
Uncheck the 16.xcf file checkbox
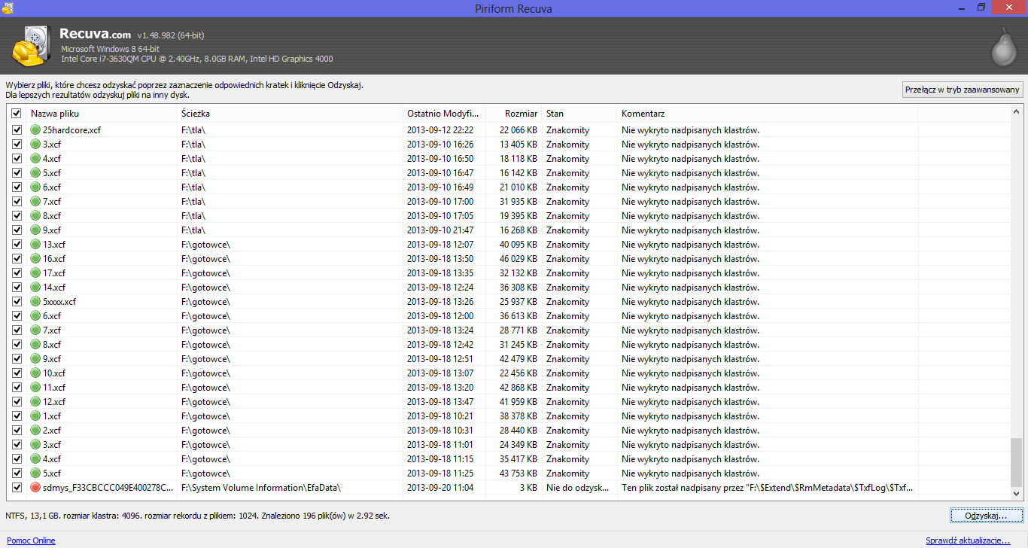pyautogui.click(x=17, y=259)
